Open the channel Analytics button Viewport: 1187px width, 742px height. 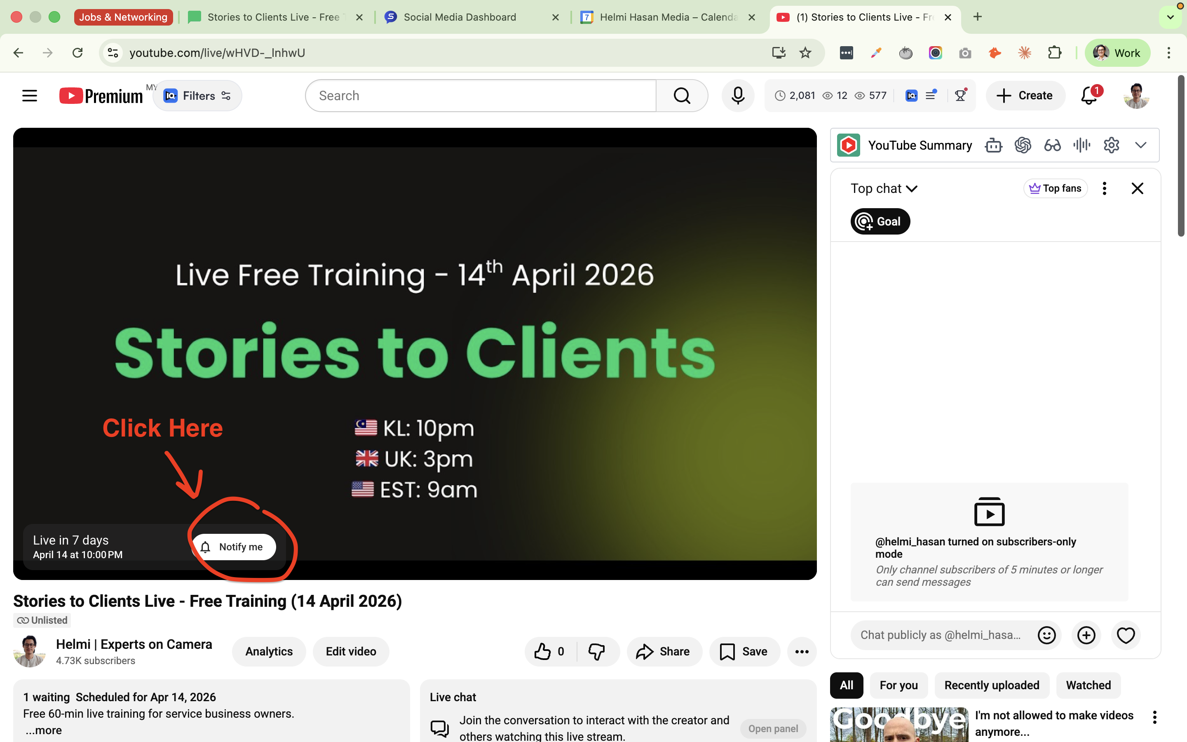point(269,652)
